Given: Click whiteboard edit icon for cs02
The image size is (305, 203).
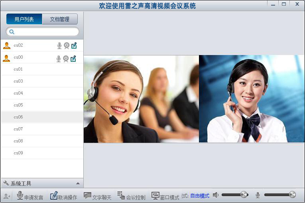Looking at the screenshot, I should click(74, 45).
